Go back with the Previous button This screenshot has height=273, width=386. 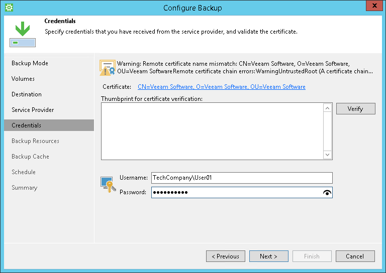(226, 256)
